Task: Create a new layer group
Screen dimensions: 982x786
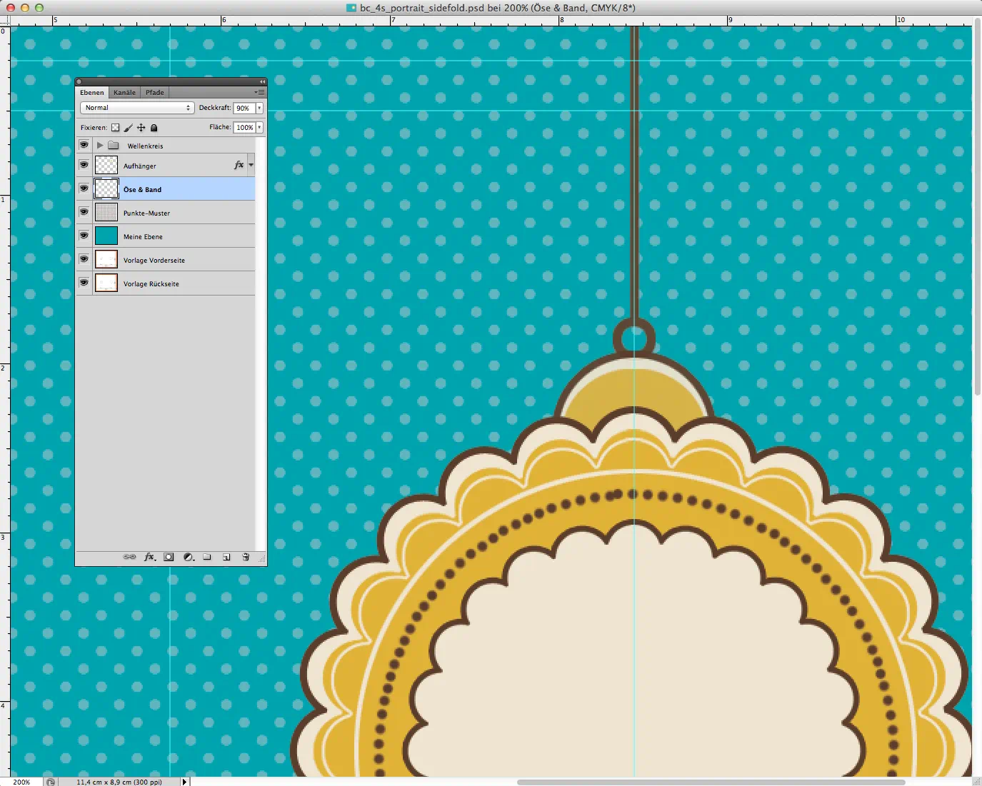Action: click(x=207, y=557)
